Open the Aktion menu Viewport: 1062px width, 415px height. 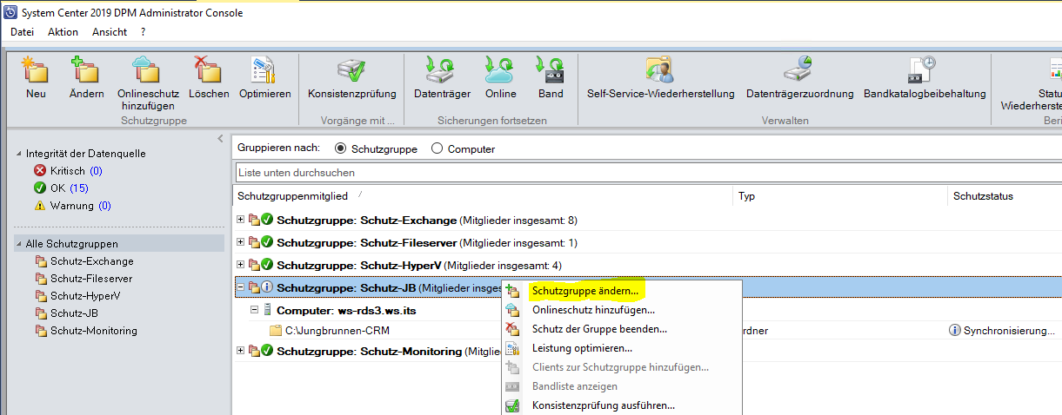point(63,32)
